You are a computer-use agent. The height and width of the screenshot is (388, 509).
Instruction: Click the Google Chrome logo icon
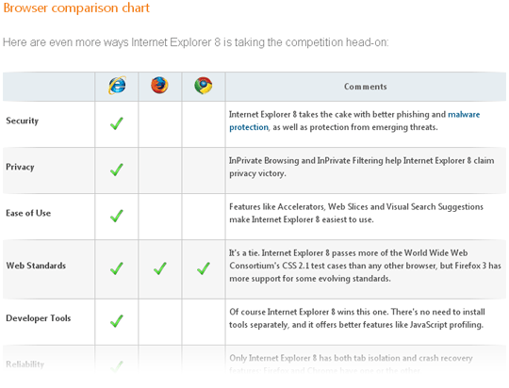(204, 86)
